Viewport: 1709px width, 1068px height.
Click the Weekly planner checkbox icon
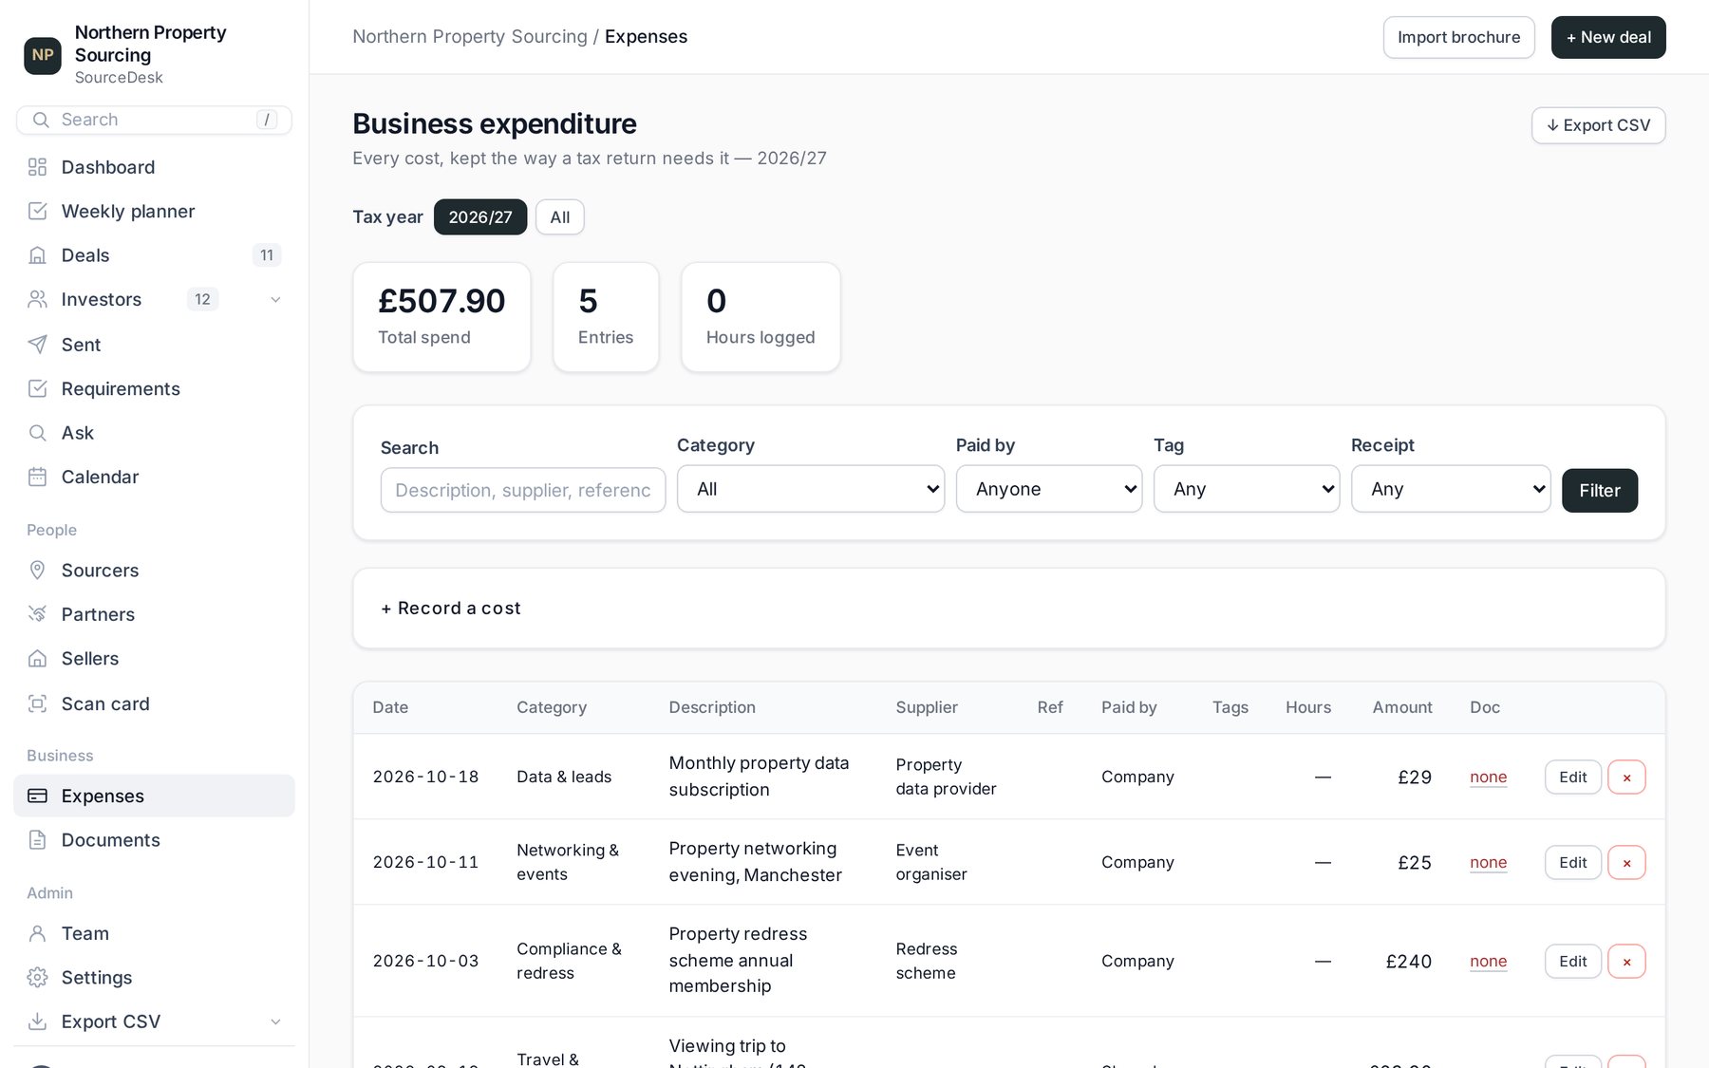[x=37, y=211]
